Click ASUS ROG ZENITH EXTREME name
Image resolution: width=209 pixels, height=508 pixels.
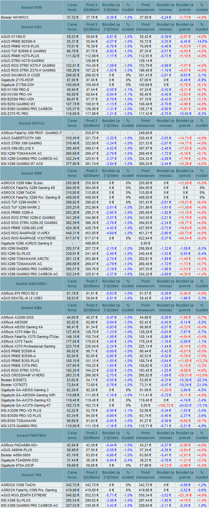24,495
